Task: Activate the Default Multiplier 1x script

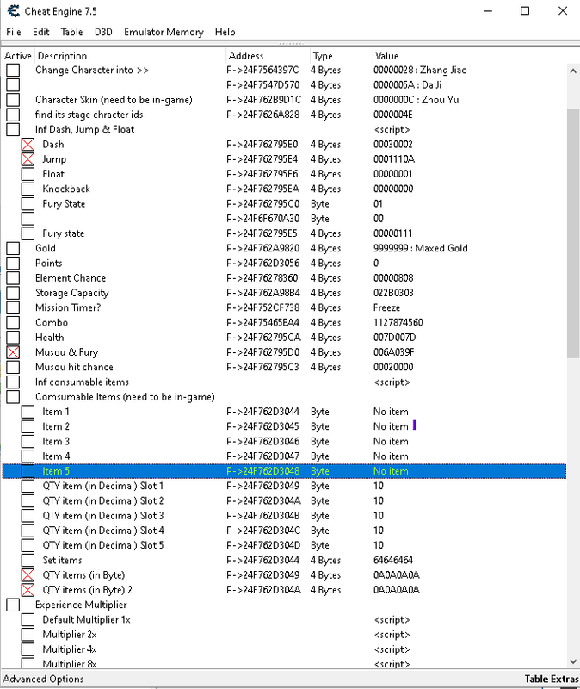Action: pos(28,619)
